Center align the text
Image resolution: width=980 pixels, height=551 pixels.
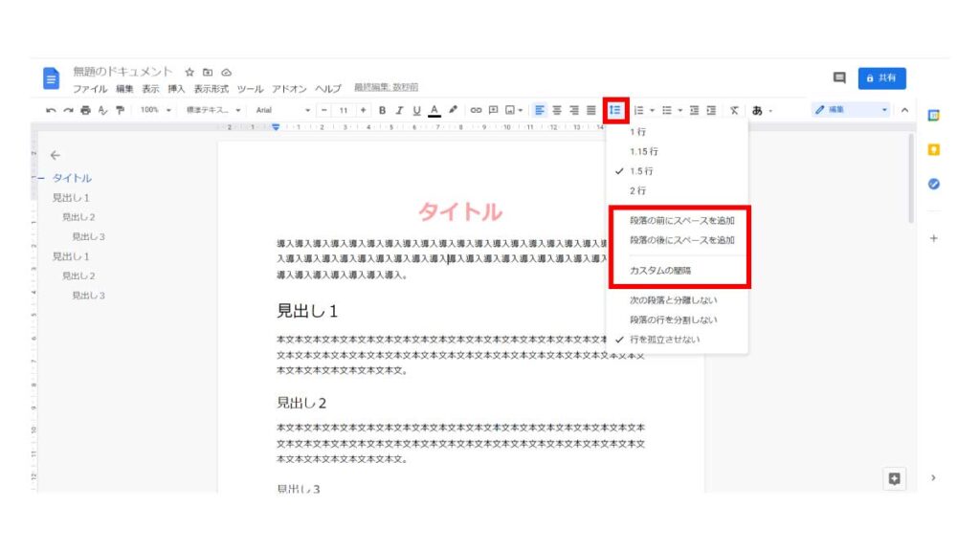pos(557,111)
